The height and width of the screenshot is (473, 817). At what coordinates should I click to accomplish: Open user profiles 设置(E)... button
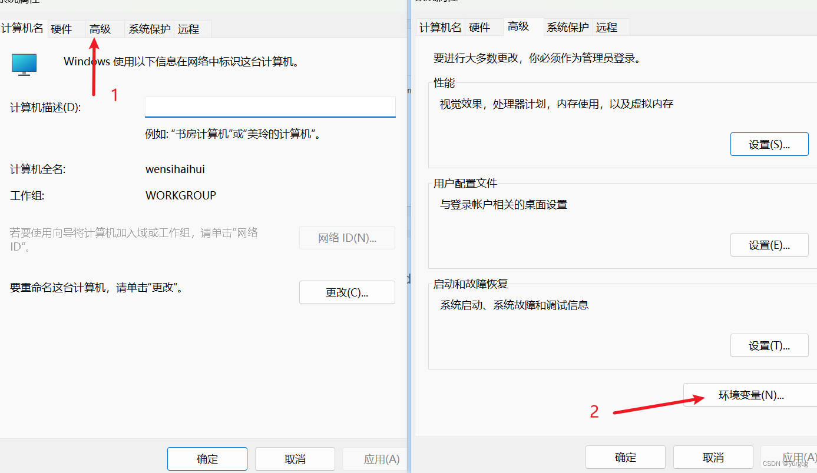(x=769, y=245)
